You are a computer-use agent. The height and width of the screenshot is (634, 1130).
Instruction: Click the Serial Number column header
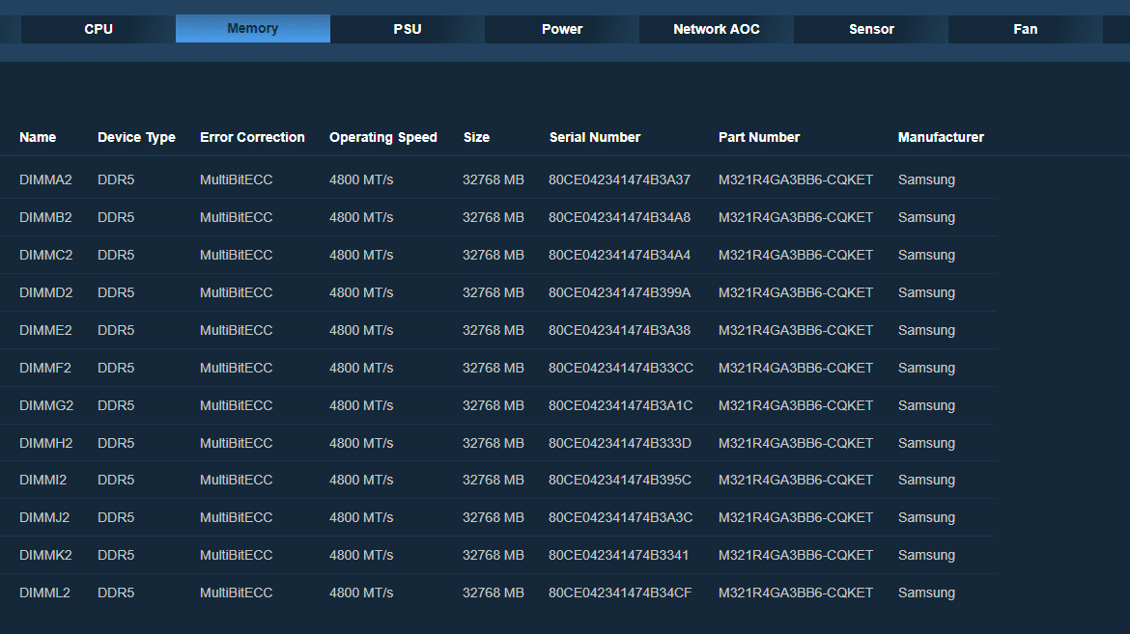tap(595, 137)
